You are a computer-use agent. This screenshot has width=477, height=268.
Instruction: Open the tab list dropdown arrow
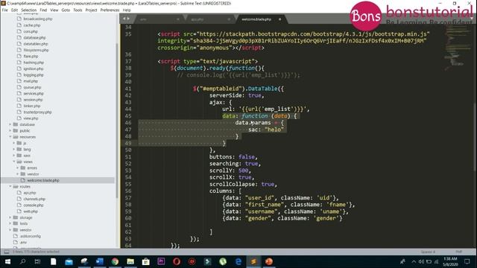click(x=472, y=19)
